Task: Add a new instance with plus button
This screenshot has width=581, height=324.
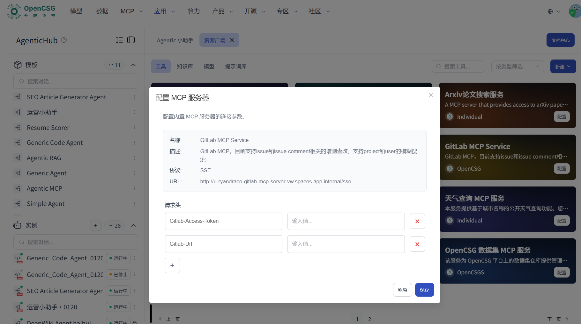Action: (96, 225)
